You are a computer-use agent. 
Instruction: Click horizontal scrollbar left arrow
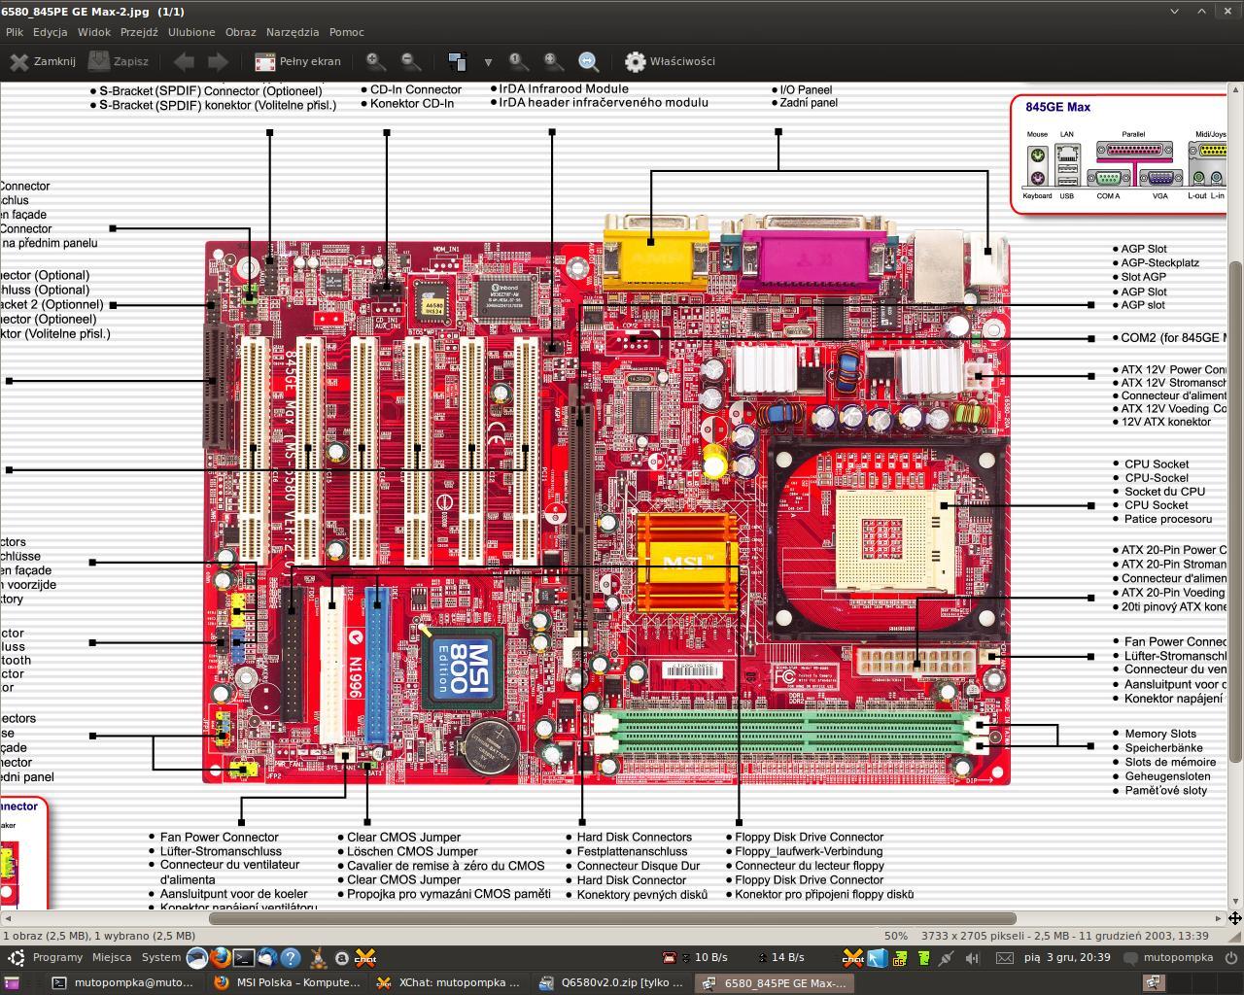(7, 918)
